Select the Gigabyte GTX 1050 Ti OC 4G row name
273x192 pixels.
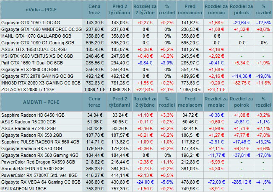click(31, 23)
